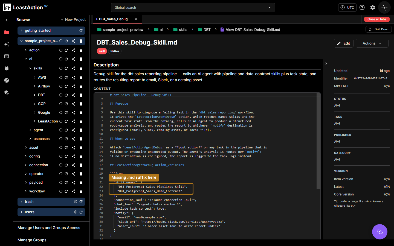The width and height of the screenshot is (394, 246).
Task: Share the agent folder
Action: [x=74, y=130]
